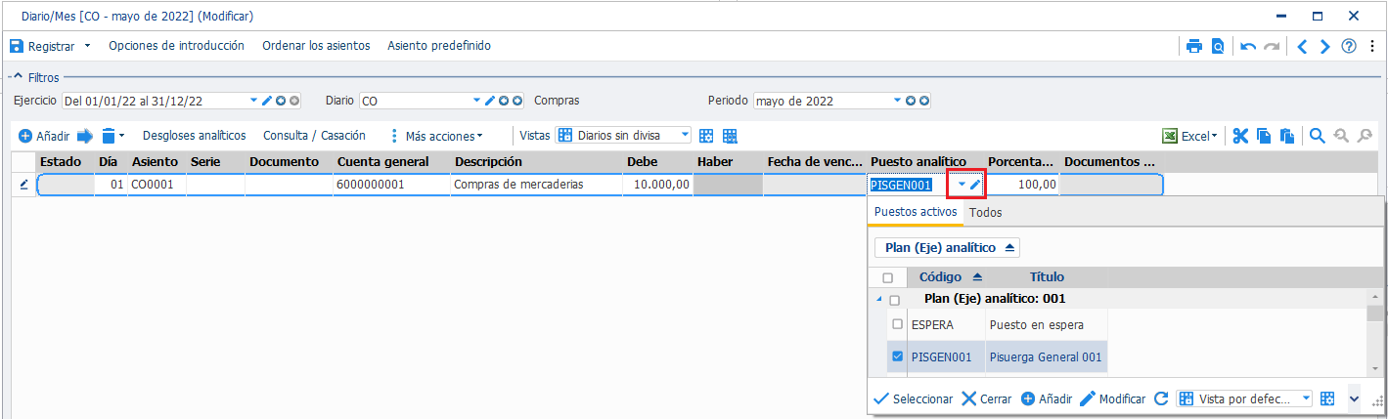
Task: Click next period arrow icon
Action: pyautogui.click(x=923, y=100)
